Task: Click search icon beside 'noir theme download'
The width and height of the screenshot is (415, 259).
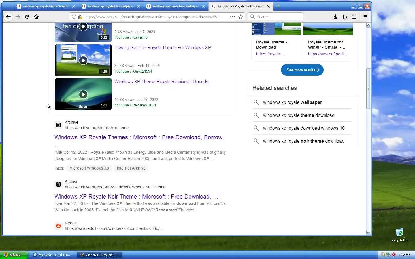Action: (x=256, y=141)
